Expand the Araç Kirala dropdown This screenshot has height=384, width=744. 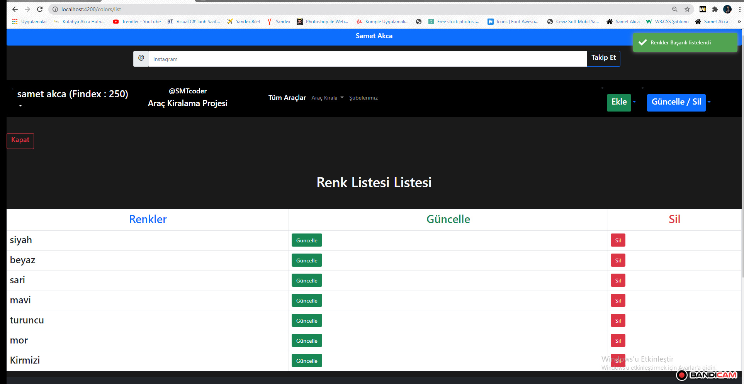[327, 98]
